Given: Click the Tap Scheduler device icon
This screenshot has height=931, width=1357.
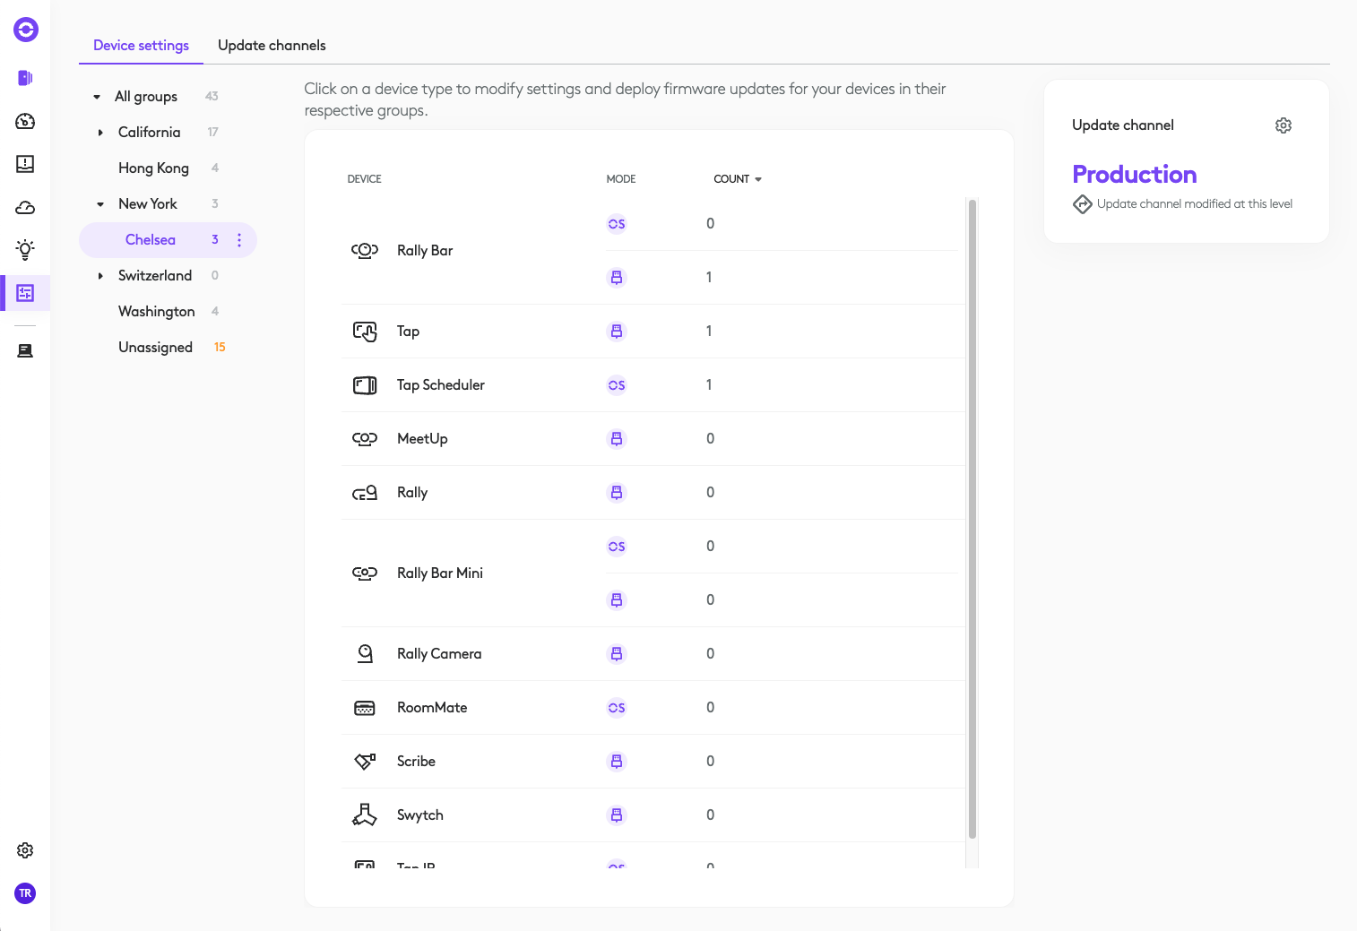Looking at the screenshot, I should point(365,385).
